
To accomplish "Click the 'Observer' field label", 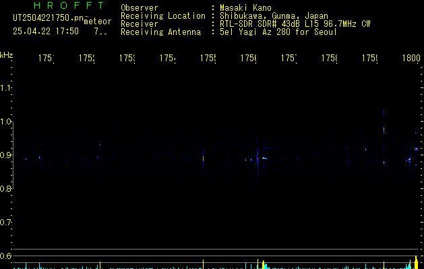I will (140, 7).
